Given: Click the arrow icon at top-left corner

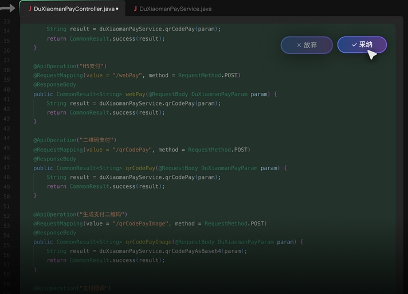Looking at the screenshot, I should tap(7, 9).
